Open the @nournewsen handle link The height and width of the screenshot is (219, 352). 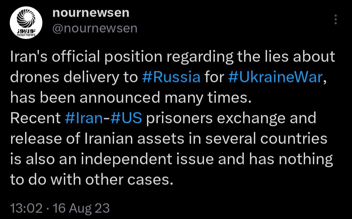pyautogui.click(x=95, y=28)
